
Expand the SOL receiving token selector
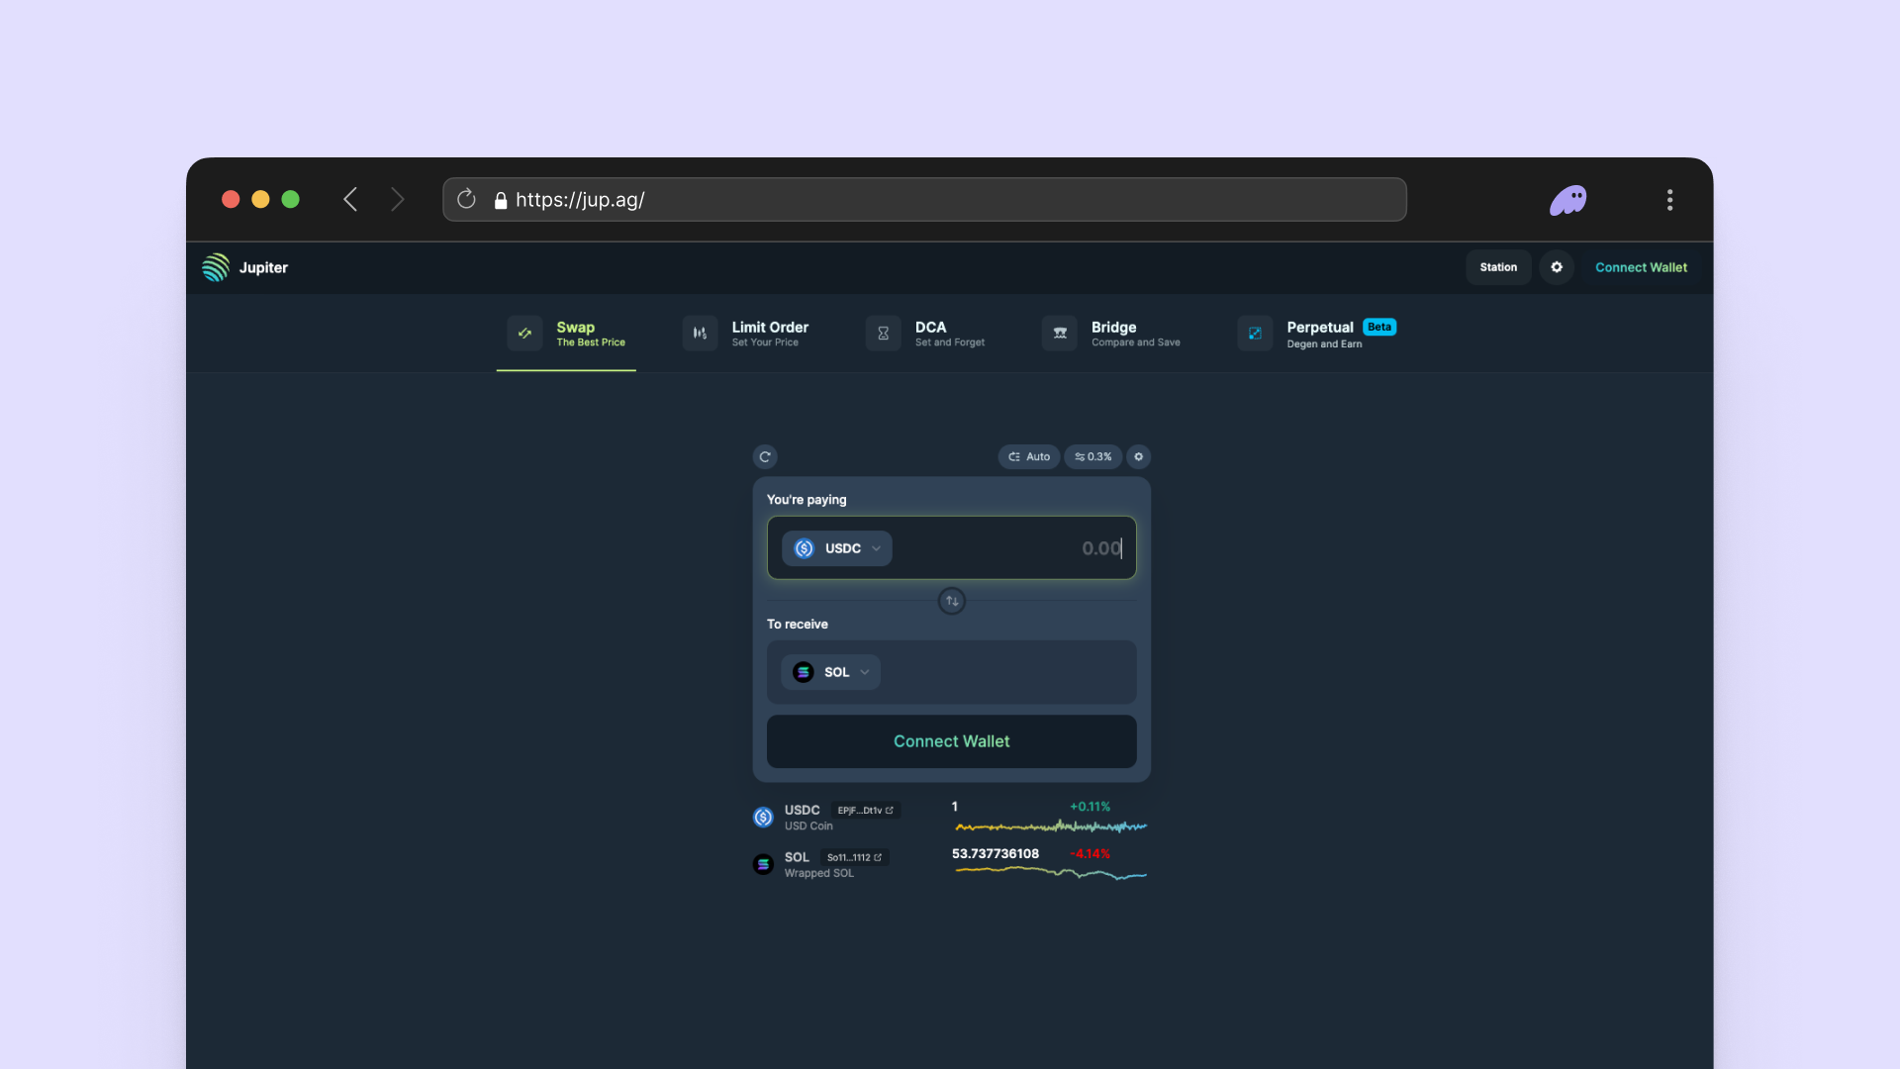point(831,672)
